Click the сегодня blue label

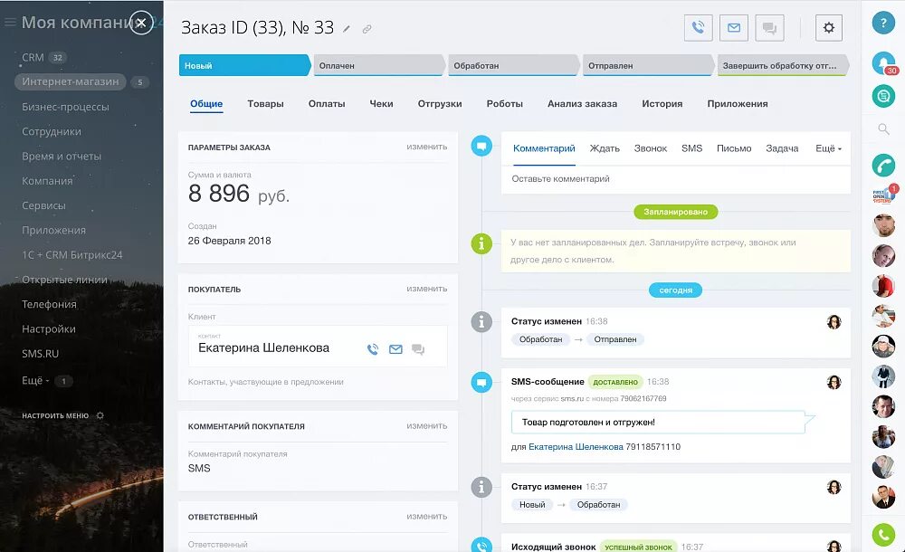point(675,290)
